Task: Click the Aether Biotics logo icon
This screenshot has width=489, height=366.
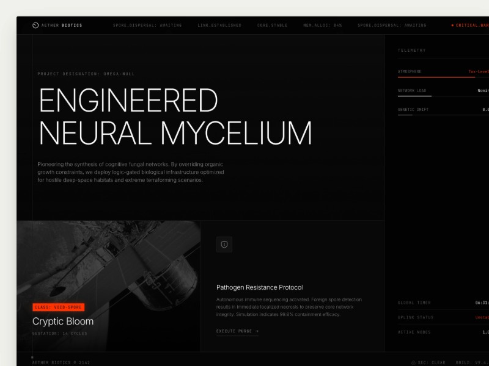Action: tap(35, 26)
